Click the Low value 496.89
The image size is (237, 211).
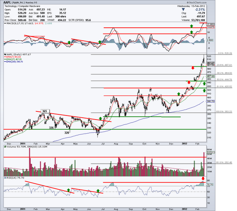pos(22,17)
